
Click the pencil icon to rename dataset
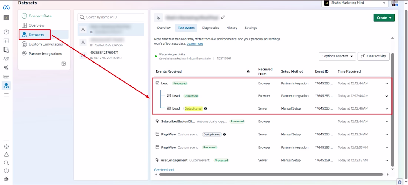coord(223,17)
